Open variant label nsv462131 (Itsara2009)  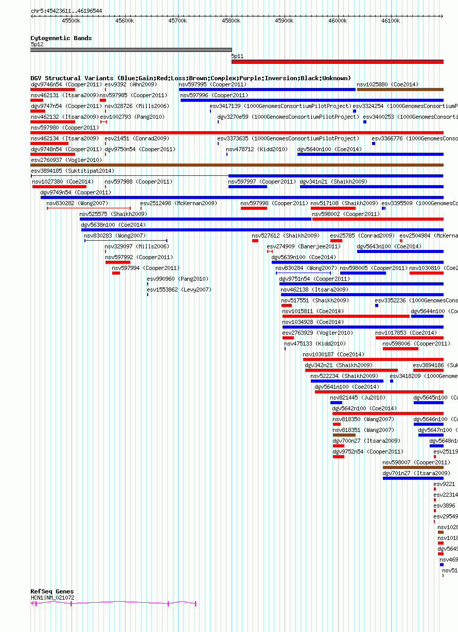point(65,95)
